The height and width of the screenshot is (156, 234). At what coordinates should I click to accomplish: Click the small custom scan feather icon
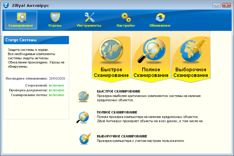[85, 139]
